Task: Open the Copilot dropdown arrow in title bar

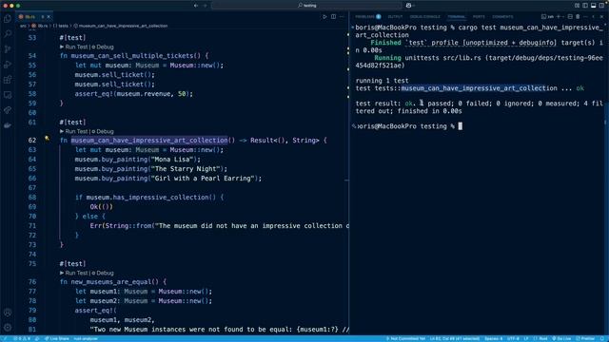Action: 413,6
